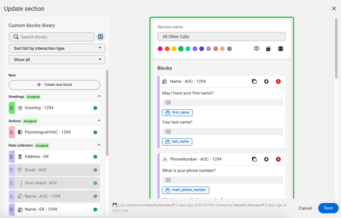Click drag handle of Address - ER
Image resolution: width=341 pixels, height=218 pixels.
tap(11, 157)
